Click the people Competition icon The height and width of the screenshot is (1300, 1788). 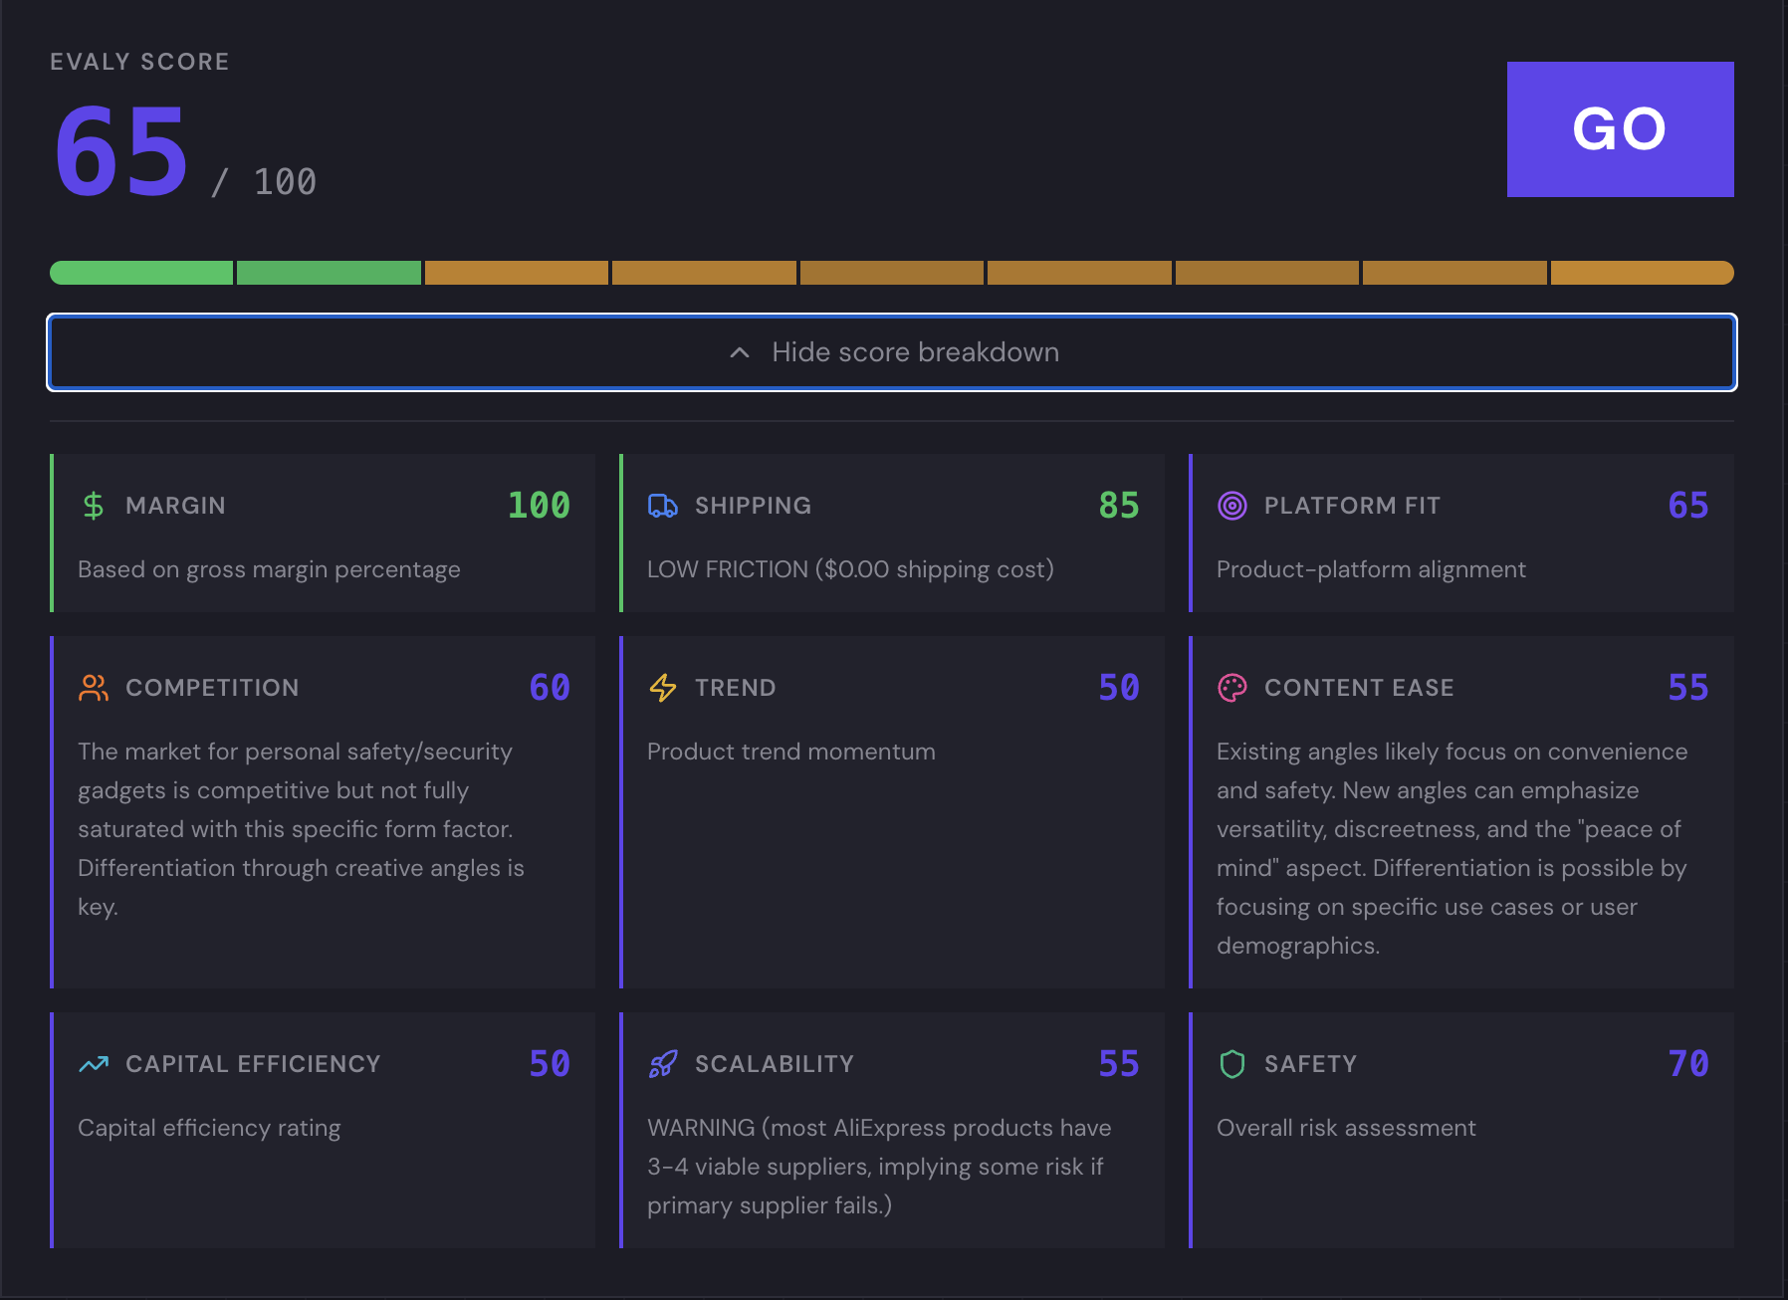click(93, 687)
